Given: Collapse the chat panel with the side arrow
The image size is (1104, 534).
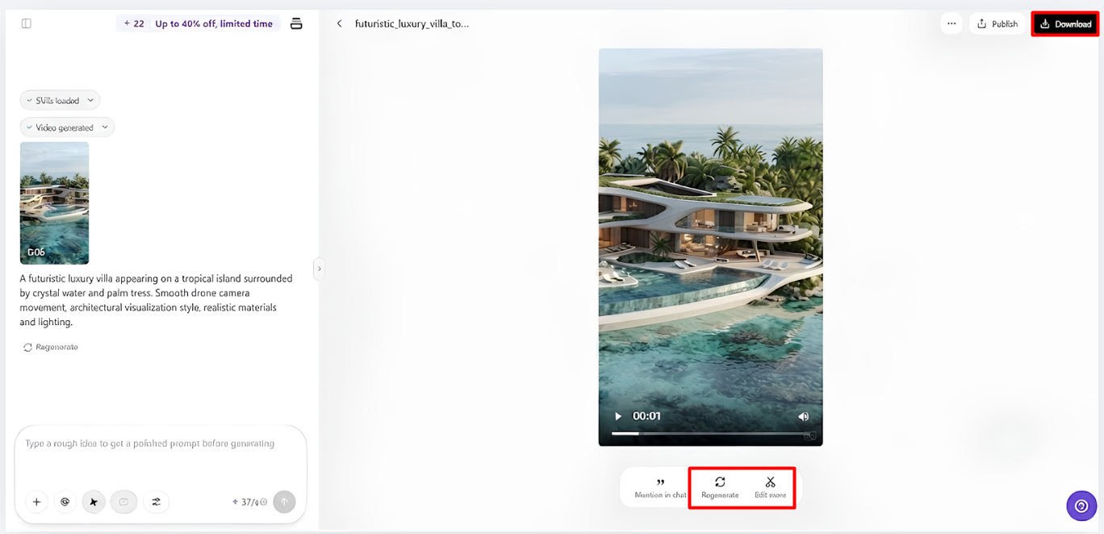Looking at the screenshot, I should pos(319,269).
